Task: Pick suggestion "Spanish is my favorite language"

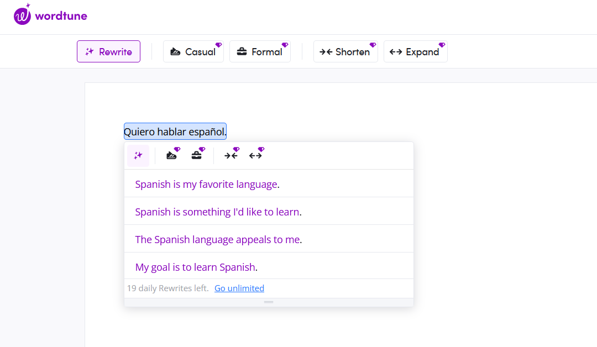Action: (x=207, y=184)
